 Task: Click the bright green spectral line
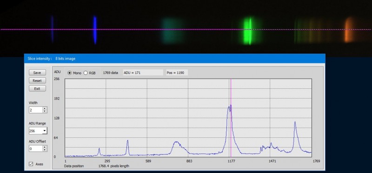click(x=250, y=31)
